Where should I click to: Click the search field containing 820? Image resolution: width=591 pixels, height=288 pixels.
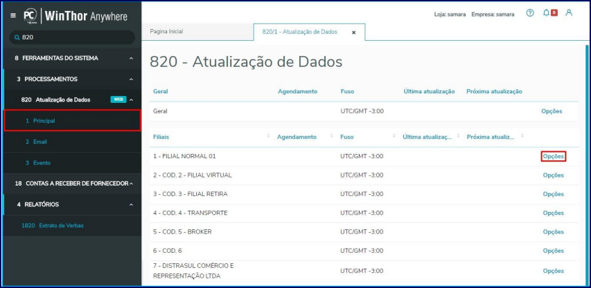tap(72, 37)
